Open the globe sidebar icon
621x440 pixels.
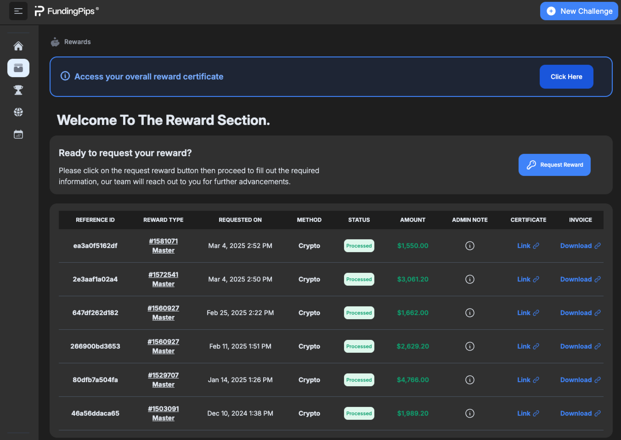point(18,112)
